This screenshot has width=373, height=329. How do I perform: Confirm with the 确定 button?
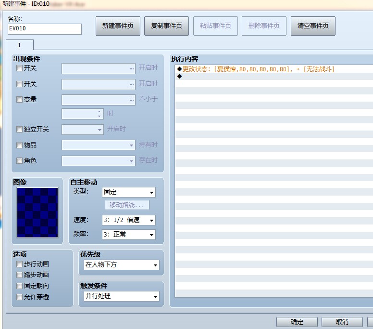click(x=297, y=322)
